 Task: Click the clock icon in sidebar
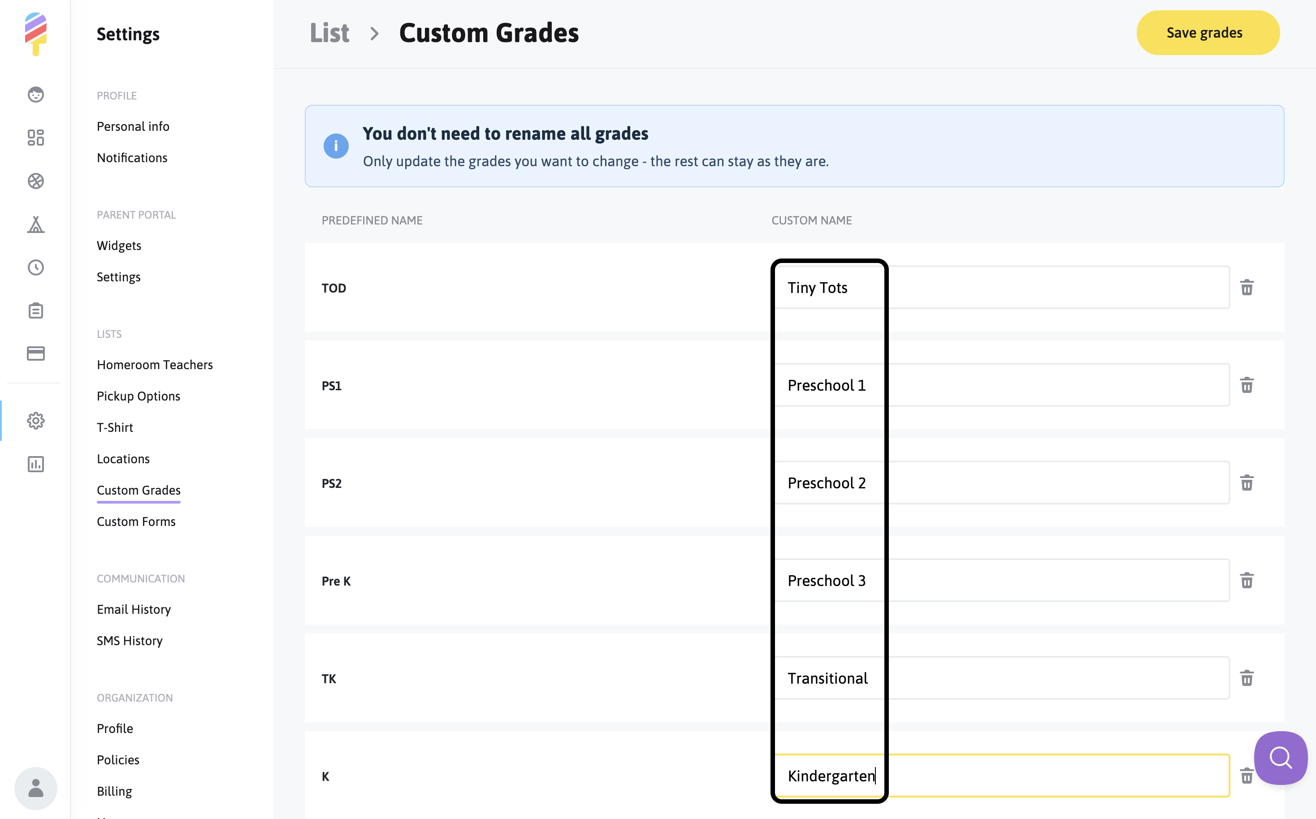tap(36, 267)
